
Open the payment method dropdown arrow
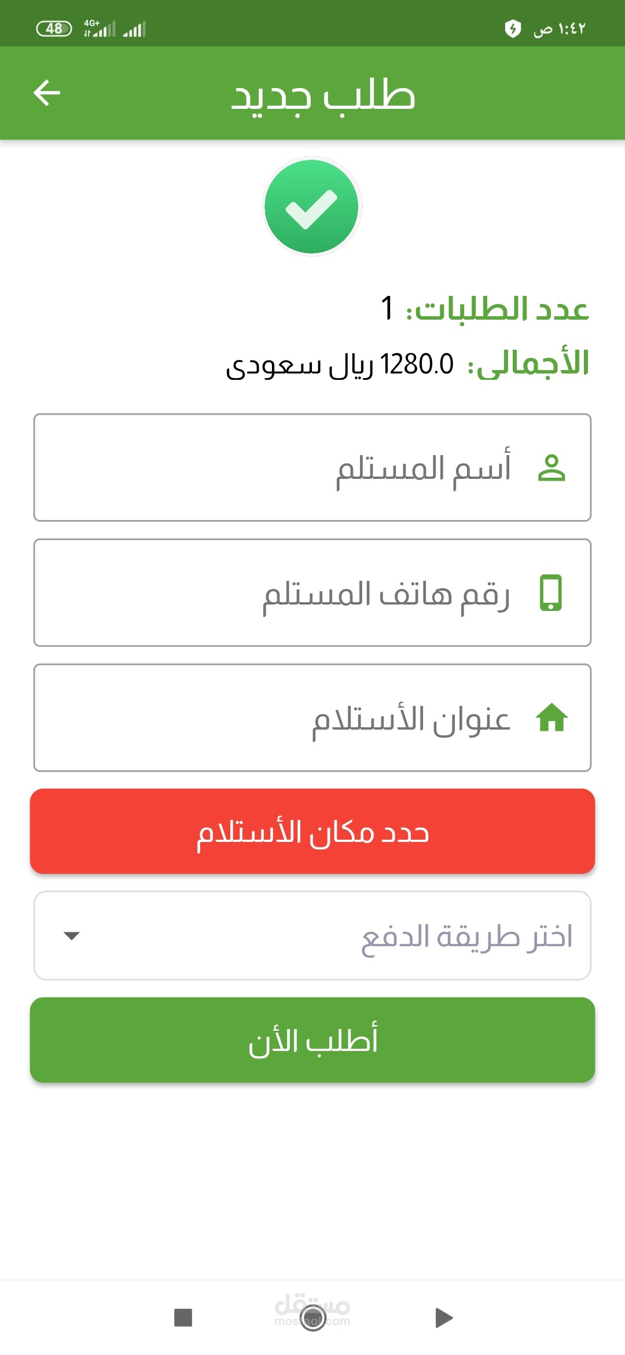coord(72,936)
